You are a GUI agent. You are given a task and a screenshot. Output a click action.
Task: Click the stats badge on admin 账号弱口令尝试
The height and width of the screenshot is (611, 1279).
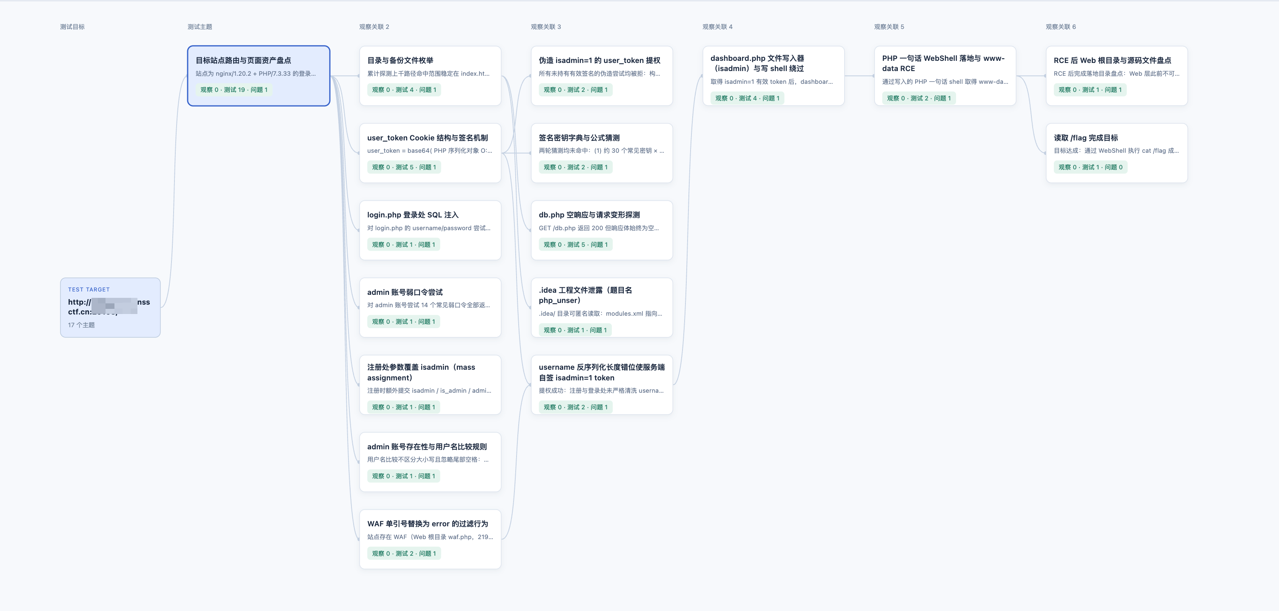coord(404,322)
